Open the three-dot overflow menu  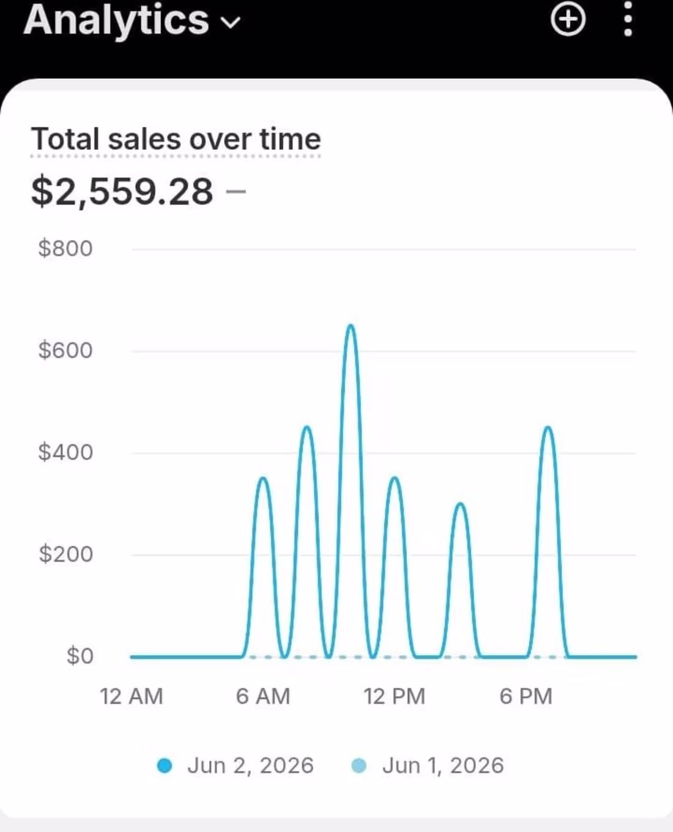[628, 19]
